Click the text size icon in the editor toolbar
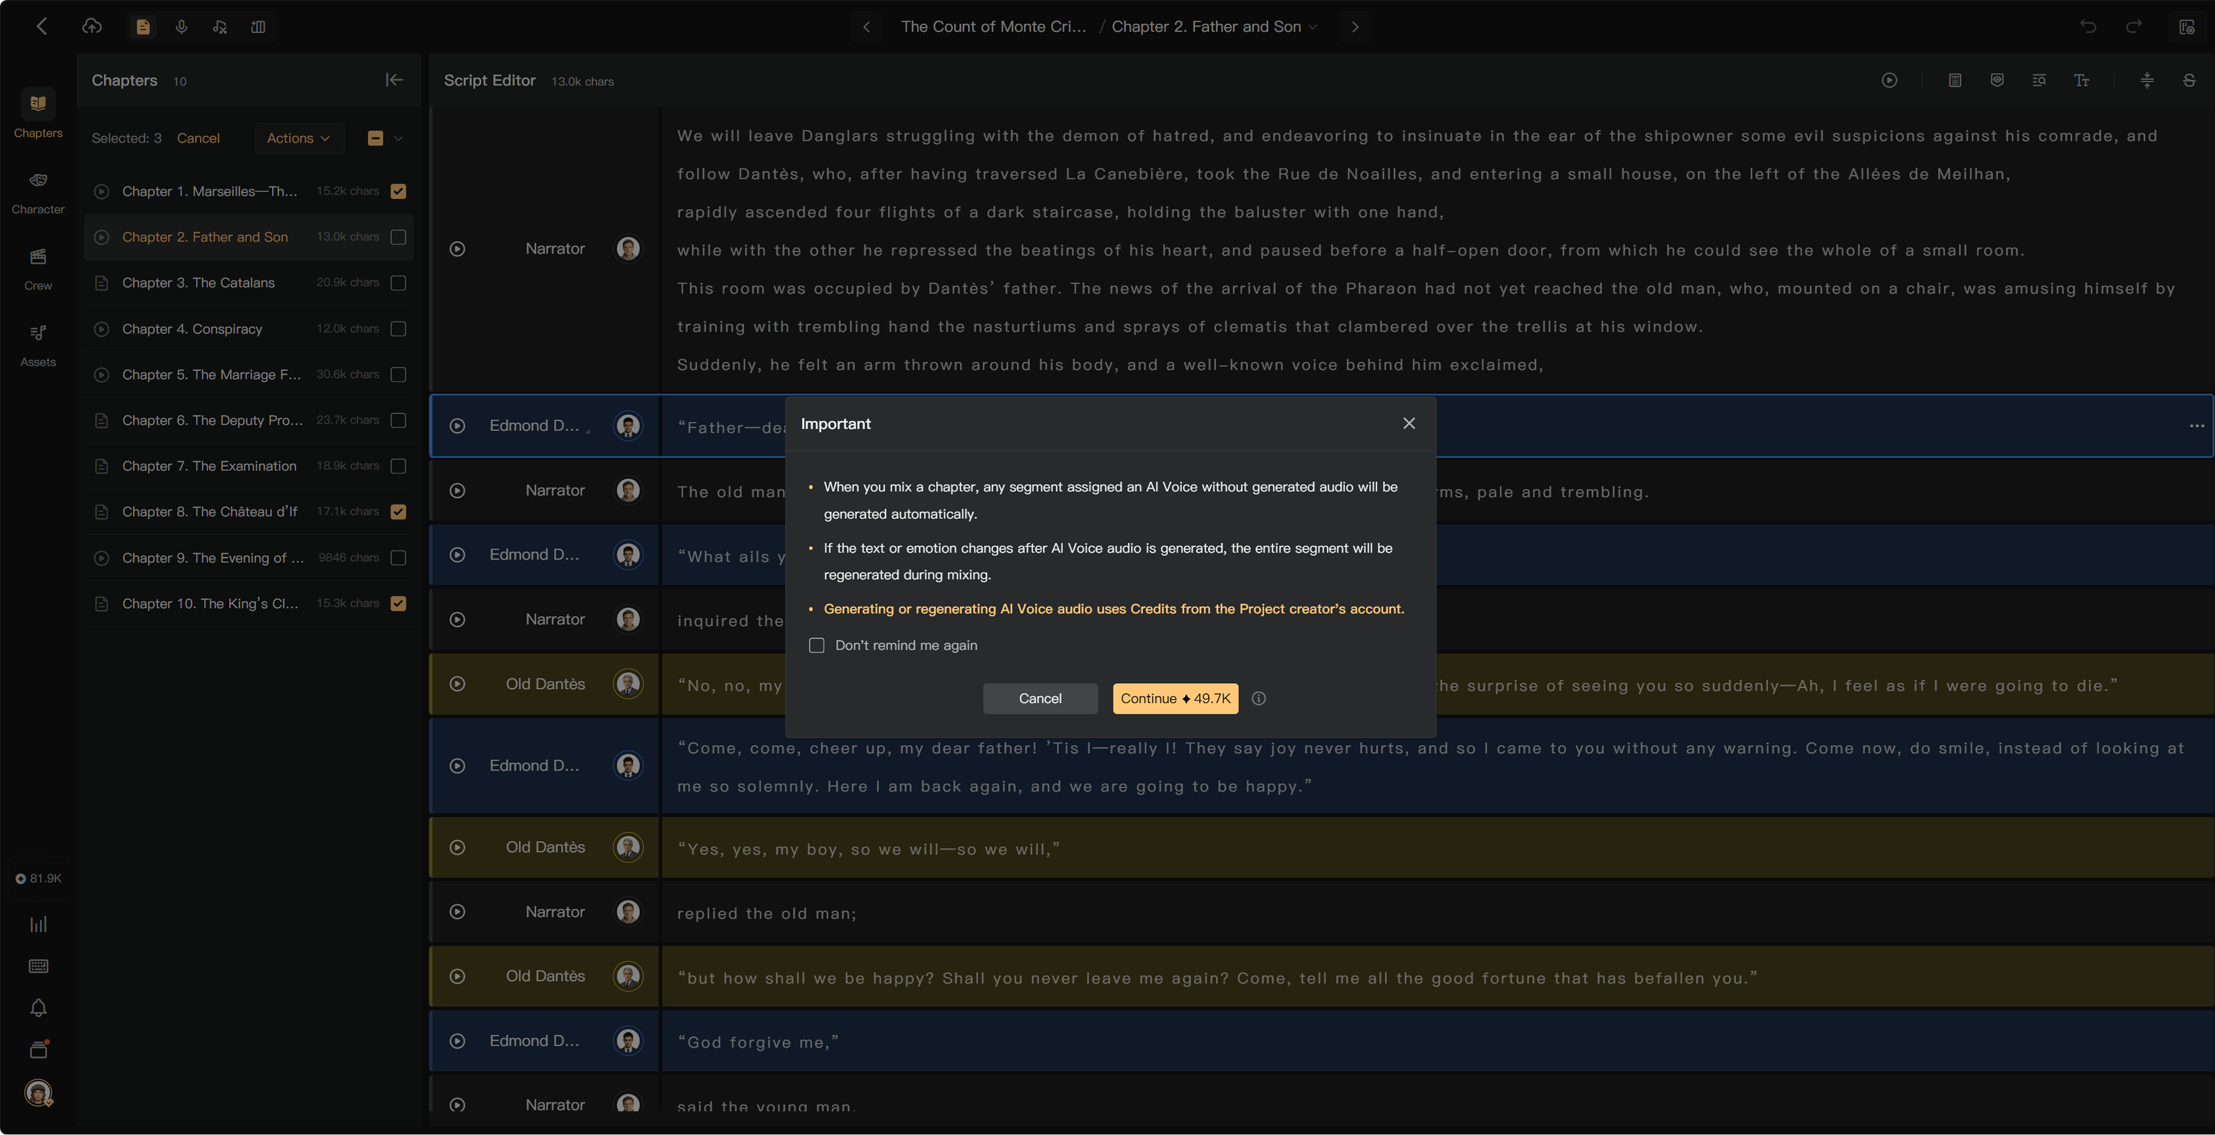The width and height of the screenshot is (2215, 1135). 2082,80
